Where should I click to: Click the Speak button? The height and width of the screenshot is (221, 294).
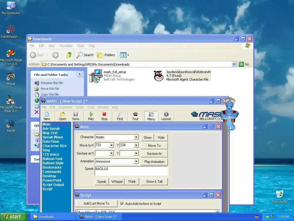coord(102,182)
